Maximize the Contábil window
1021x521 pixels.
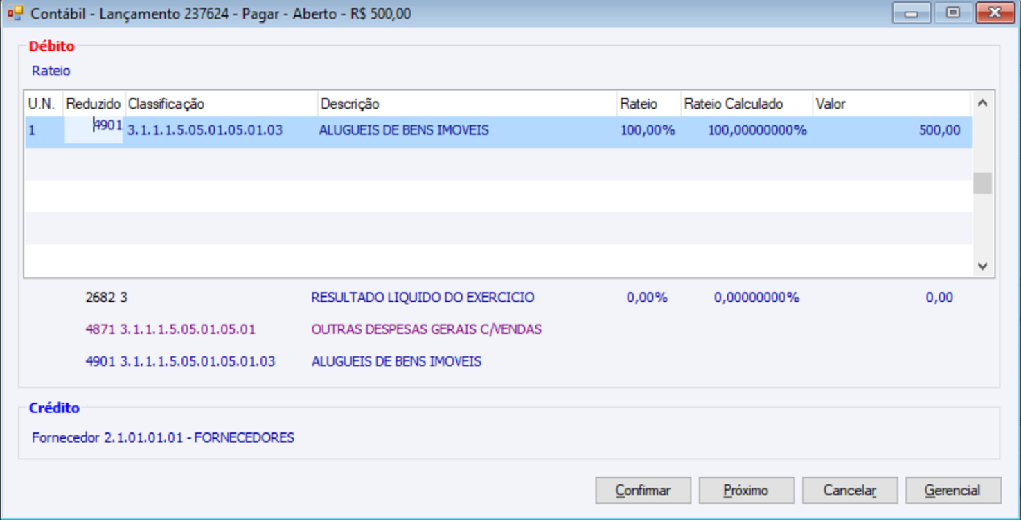click(x=953, y=12)
